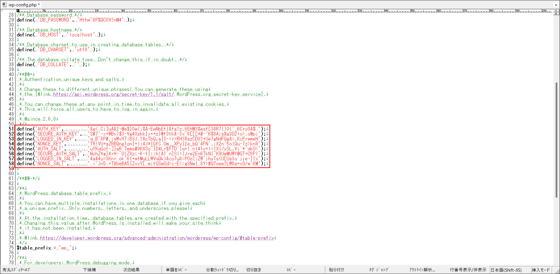Close the wp-config.php tab with X

556,5
